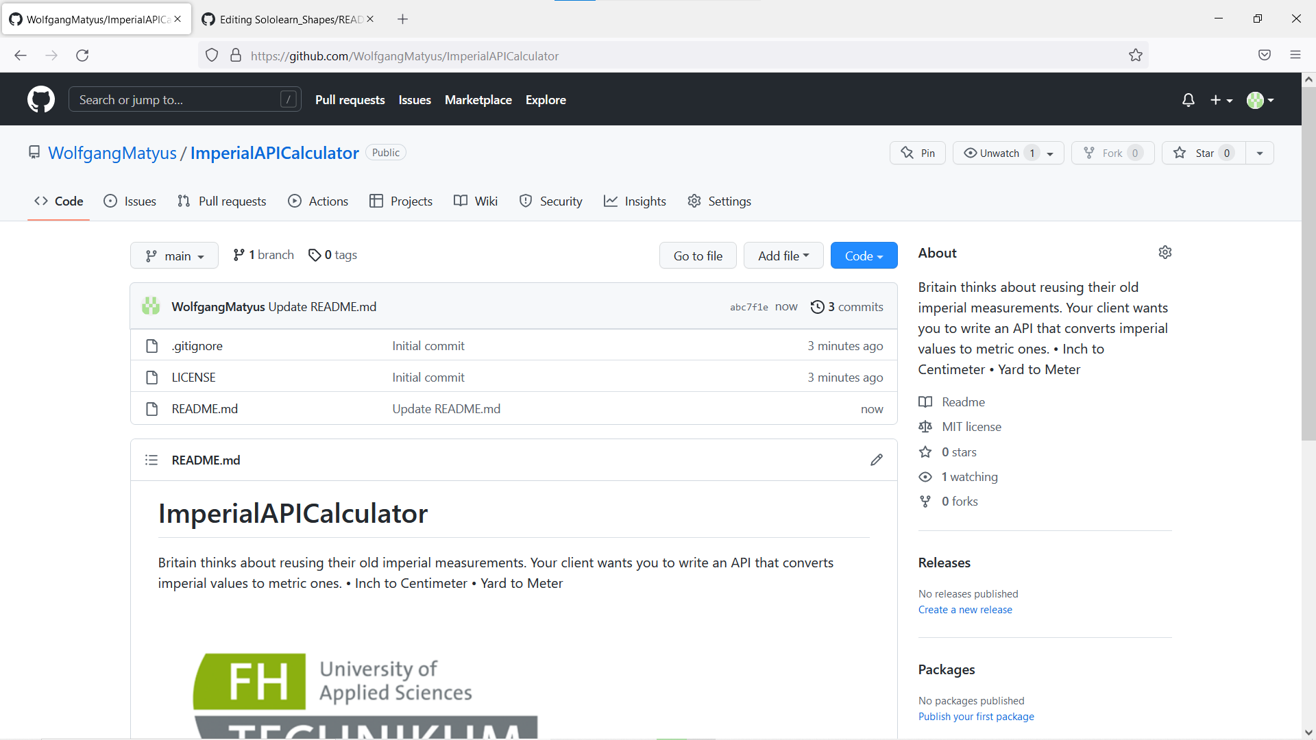Open the Actions tab
This screenshot has width=1316, height=740.
(318, 201)
